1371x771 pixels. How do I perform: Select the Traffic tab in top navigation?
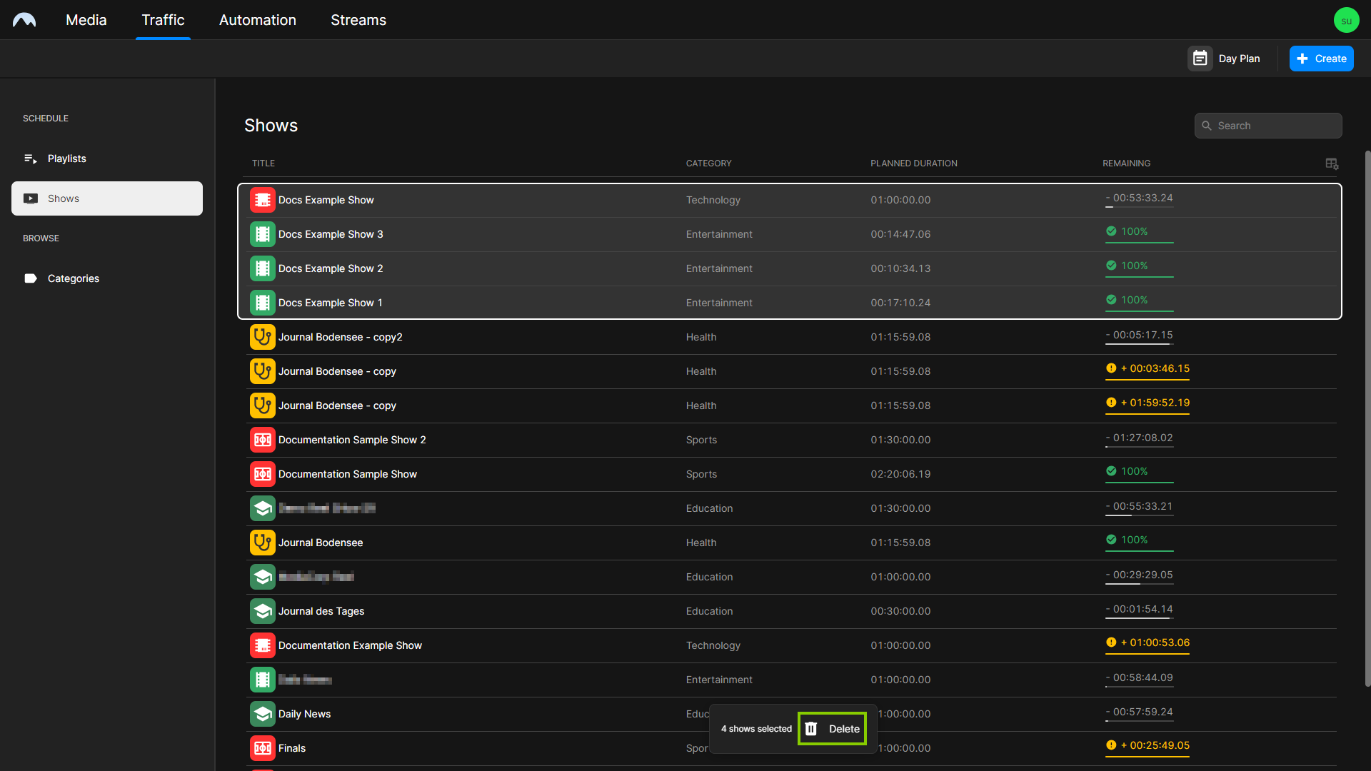(163, 20)
